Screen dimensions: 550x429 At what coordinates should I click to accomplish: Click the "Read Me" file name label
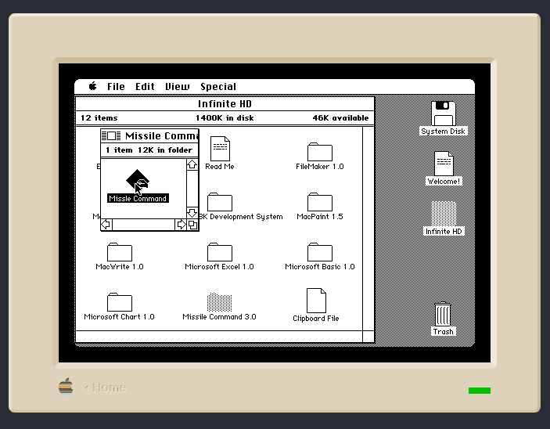pyautogui.click(x=220, y=167)
